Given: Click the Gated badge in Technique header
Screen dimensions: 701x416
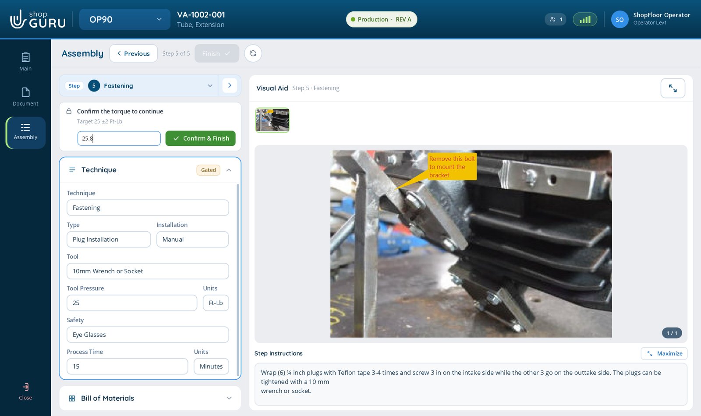Looking at the screenshot, I should [x=208, y=170].
